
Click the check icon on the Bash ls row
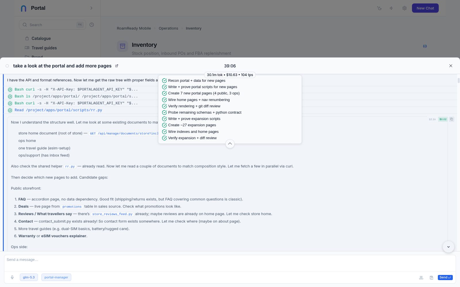[x=10, y=96]
